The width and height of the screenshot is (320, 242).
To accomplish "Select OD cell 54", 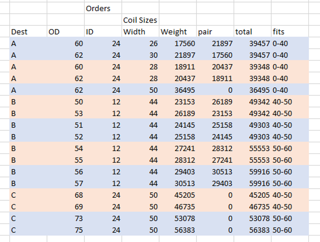I will click(x=66, y=148).
